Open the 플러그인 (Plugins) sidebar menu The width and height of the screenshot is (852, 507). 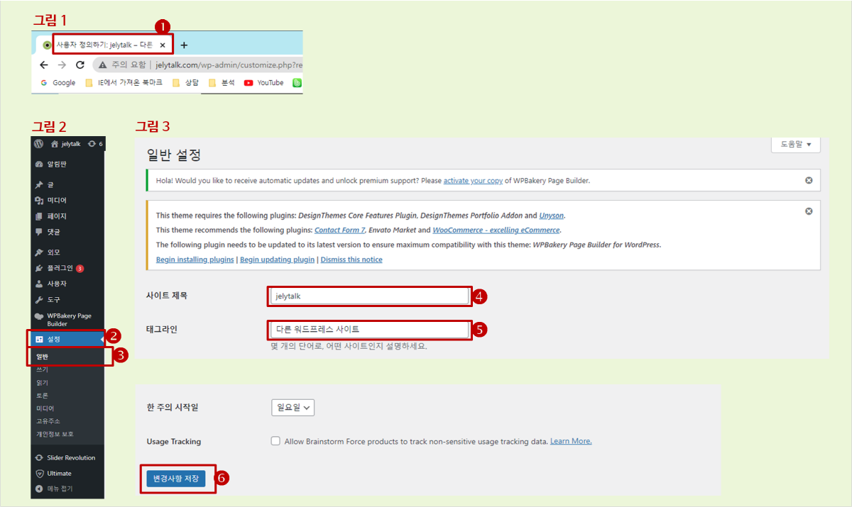point(60,268)
